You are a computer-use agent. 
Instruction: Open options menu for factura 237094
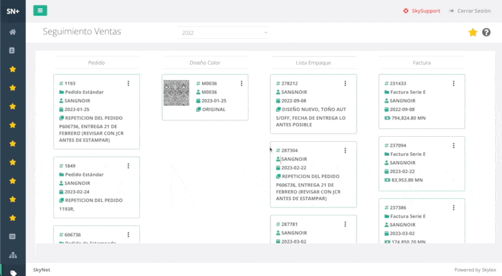tap(454, 145)
